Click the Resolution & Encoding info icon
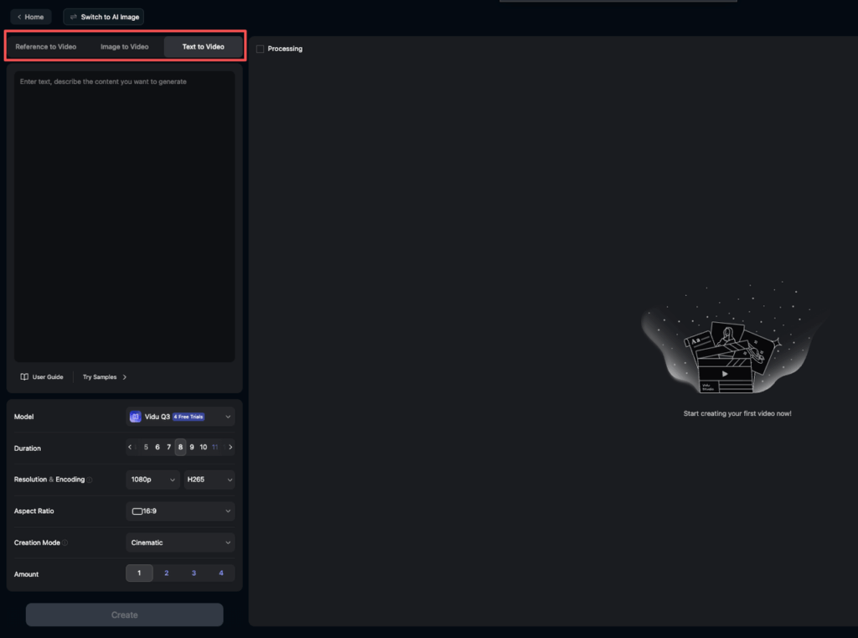The height and width of the screenshot is (638, 858). point(90,480)
